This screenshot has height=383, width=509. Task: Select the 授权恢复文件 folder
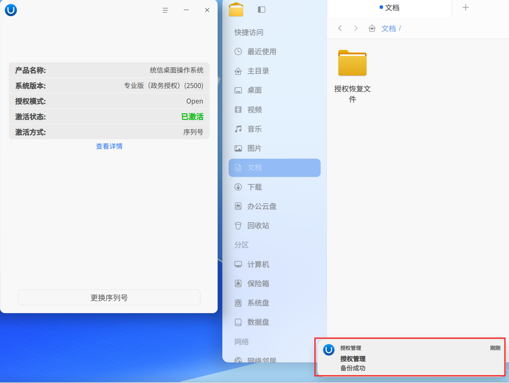tap(352, 77)
